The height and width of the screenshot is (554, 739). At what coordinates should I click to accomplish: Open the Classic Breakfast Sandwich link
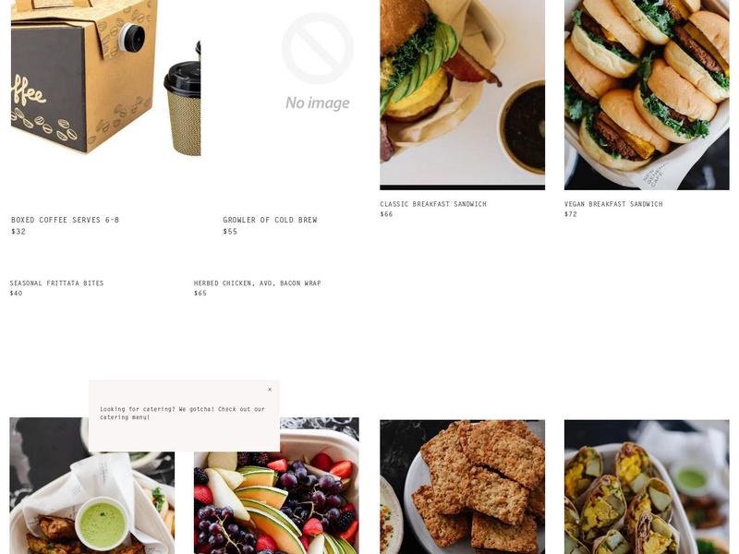tap(433, 204)
